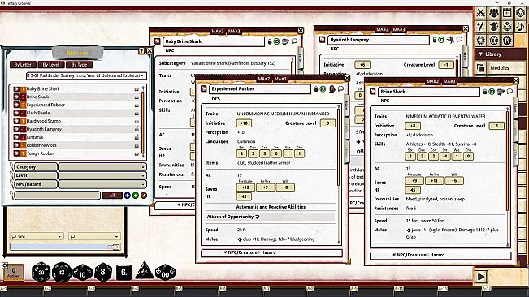Click speech bubble icon in Hyacinth Lamprey window
529x297 pixels.
(x=459, y=40)
